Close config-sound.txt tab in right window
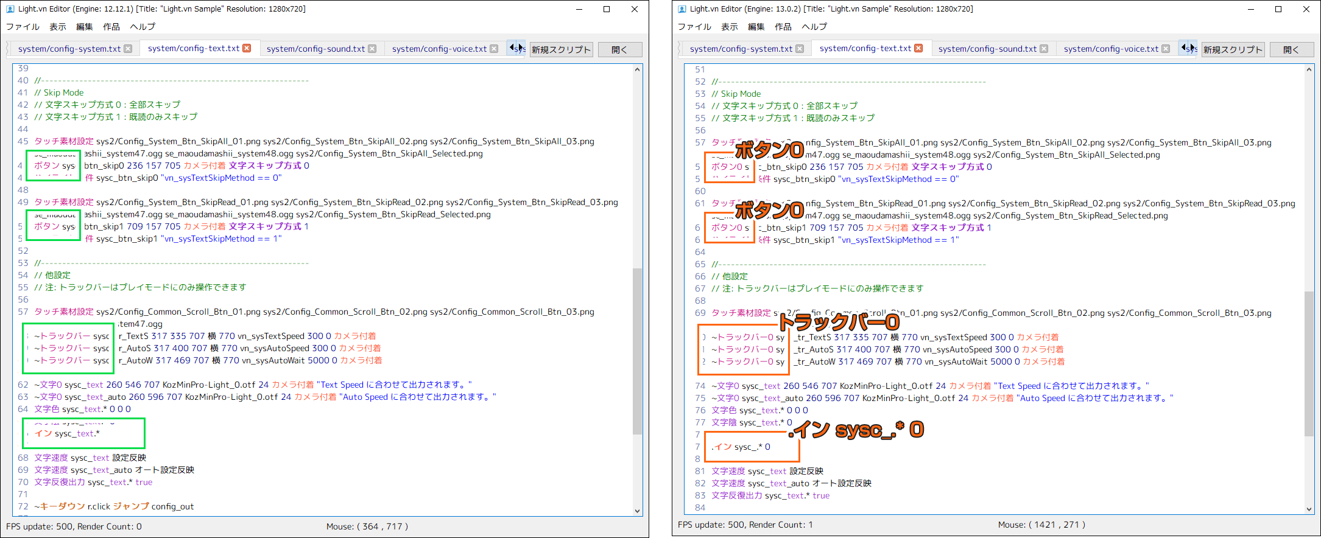The image size is (1321, 538). point(1044,49)
